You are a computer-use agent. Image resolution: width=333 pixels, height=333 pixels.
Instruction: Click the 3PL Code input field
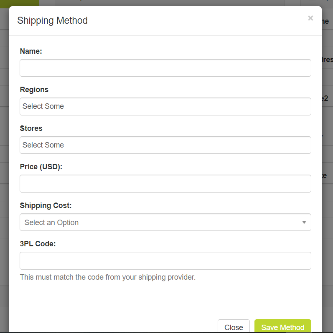165,260
